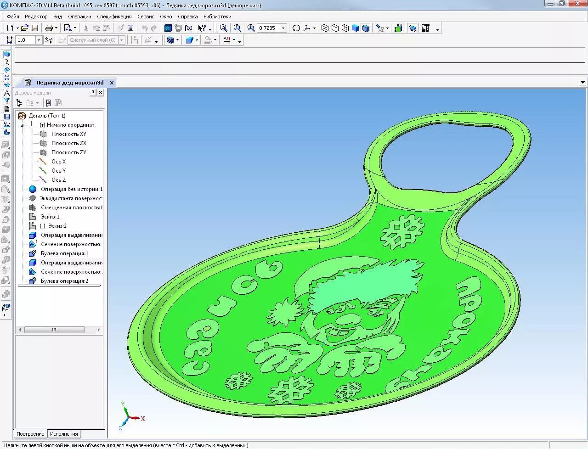The image size is (588, 449).
Task: Rebuild the model with the rebuild icon
Action: point(413,28)
